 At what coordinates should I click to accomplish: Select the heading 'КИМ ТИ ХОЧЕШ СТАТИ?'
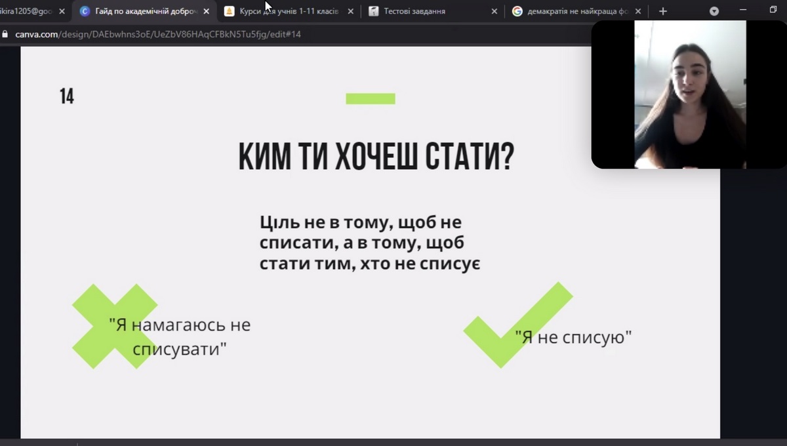pyautogui.click(x=376, y=158)
